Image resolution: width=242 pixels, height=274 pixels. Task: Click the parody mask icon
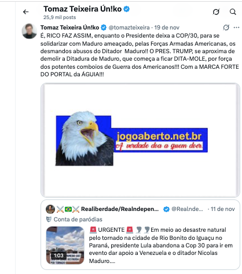coord(49,219)
